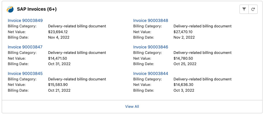Open Invoice 90003849

(25, 20)
